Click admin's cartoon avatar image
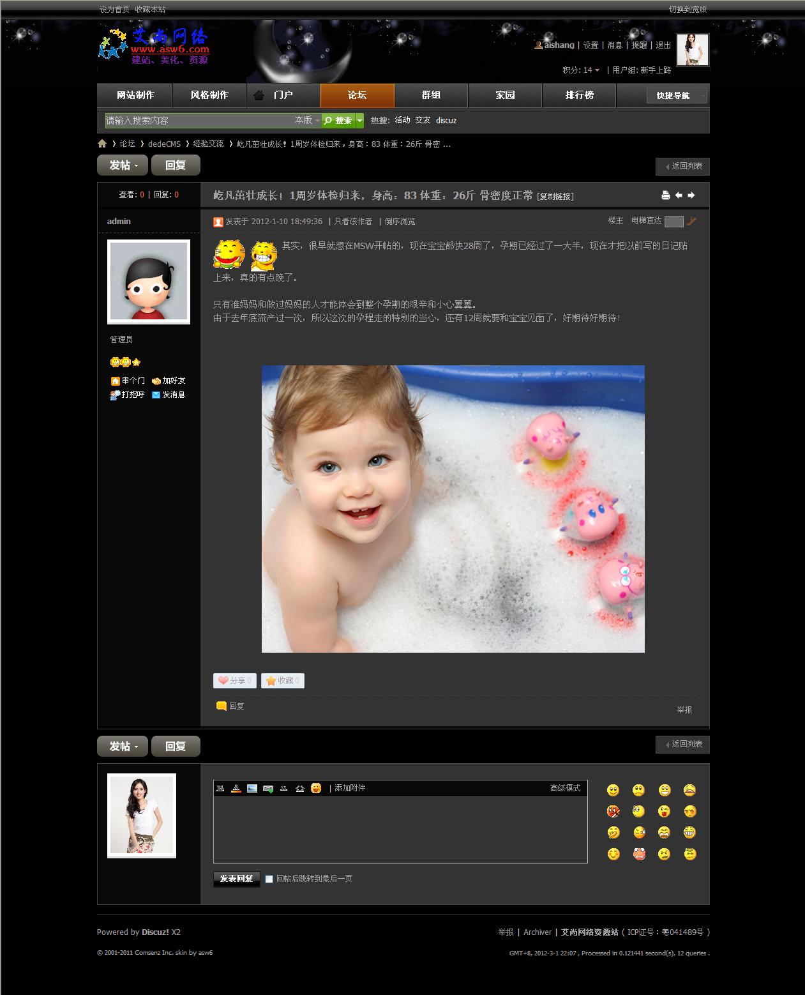805x995 pixels. pos(149,282)
